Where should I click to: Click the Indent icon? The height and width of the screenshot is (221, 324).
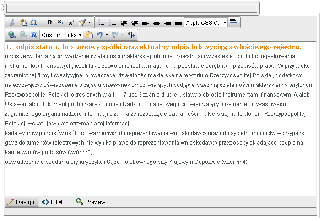tap(135, 22)
